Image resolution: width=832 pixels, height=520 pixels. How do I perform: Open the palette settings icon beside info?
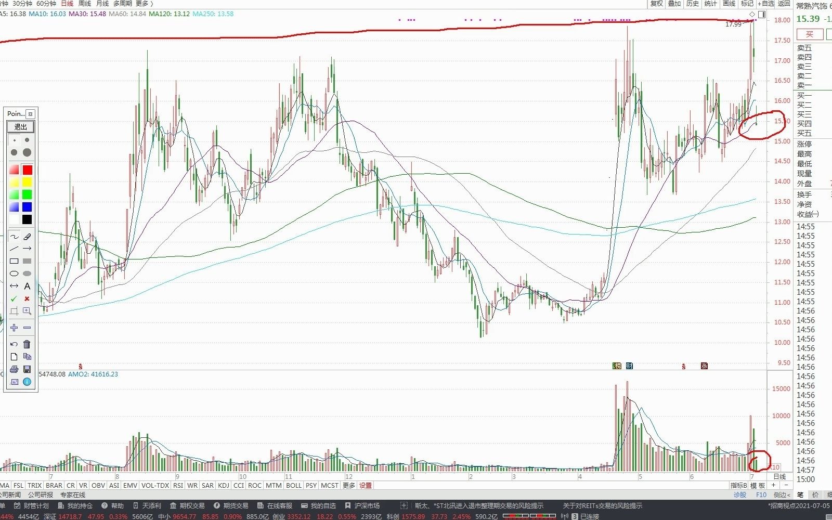tap(14, 382)
